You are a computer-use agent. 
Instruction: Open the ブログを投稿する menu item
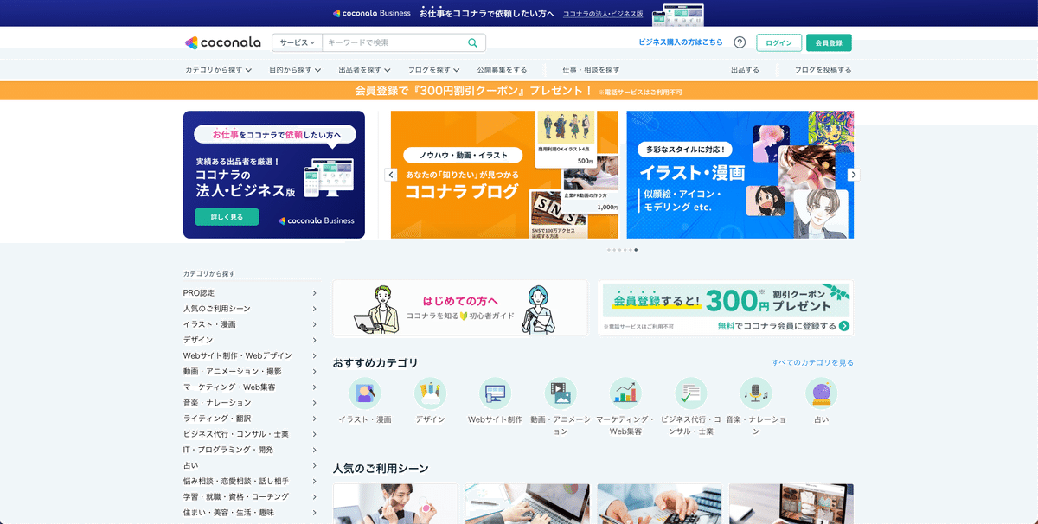(x=823, y=70)
